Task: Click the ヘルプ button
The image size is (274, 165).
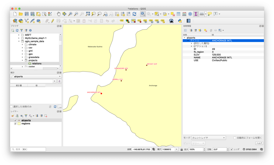Action: 259,143
